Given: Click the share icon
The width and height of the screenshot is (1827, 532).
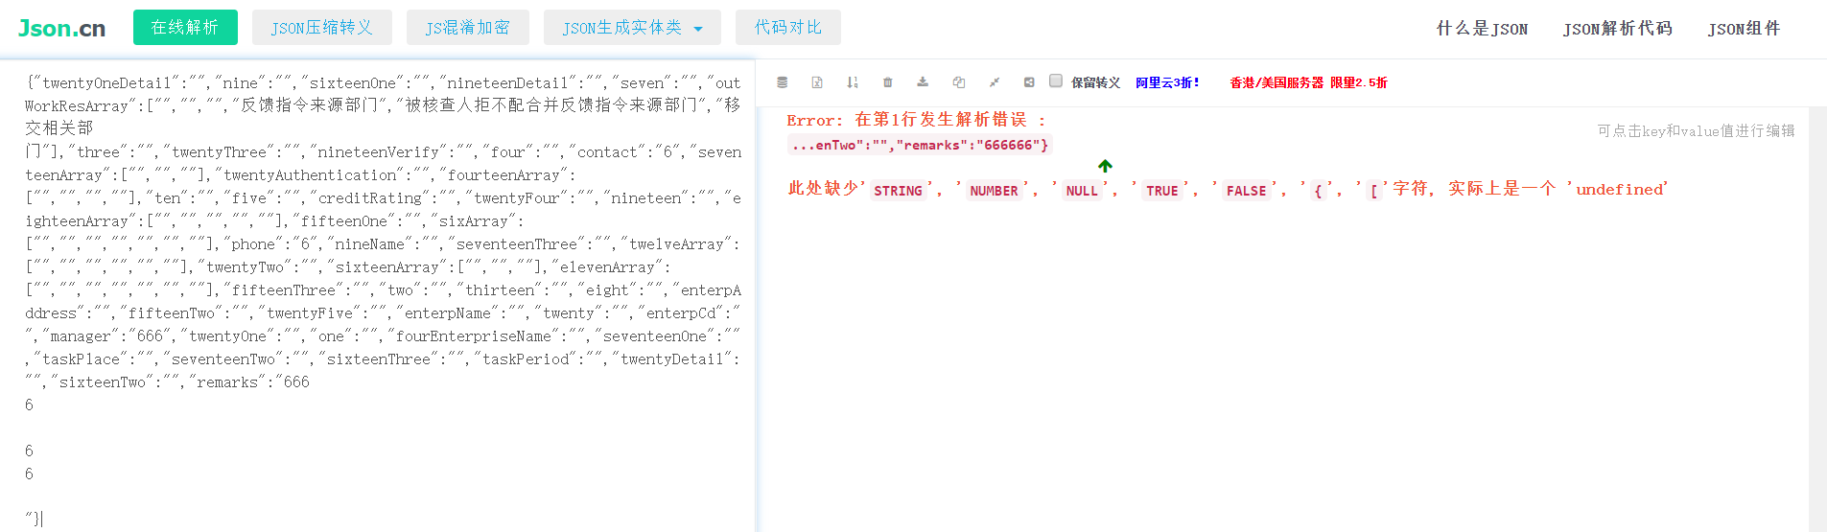Looking at the screenshot, I should pos(1029,82).
